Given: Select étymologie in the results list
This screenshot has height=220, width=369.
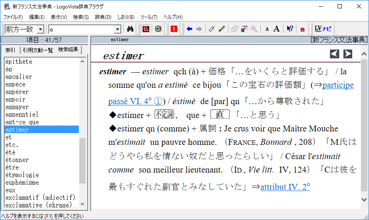Looking at the screenshot, I should pos(22,175).
